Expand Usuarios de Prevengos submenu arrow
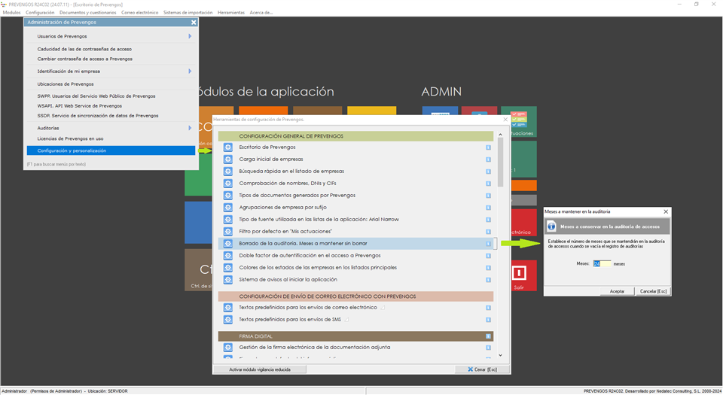Screen dimensions: 723x395 [190, 36]
